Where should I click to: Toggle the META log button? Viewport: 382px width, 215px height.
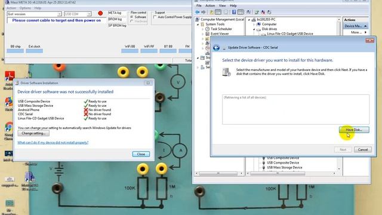tap(116, 13)
